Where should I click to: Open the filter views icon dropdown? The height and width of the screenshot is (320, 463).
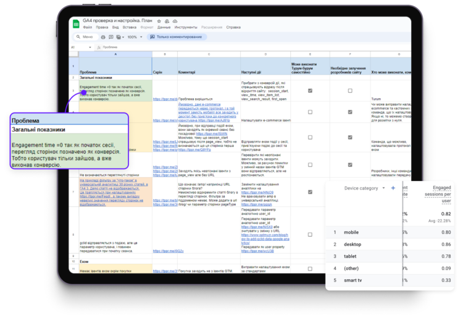point(120,37)
